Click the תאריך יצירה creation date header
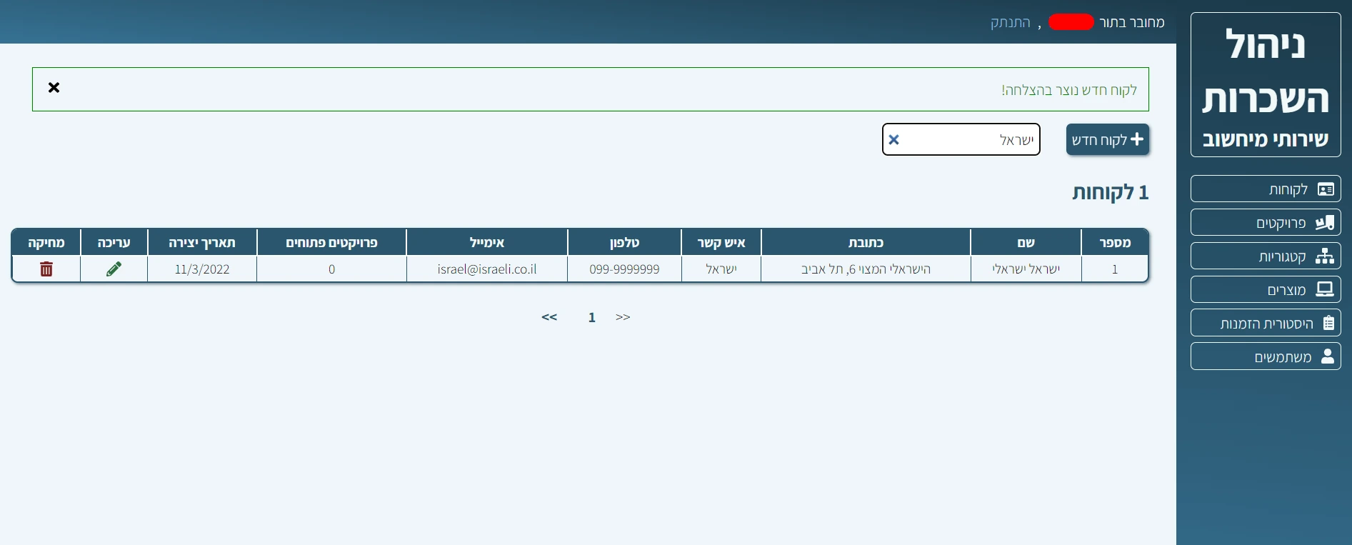The image size is (1352, 545). pos(202,243)
